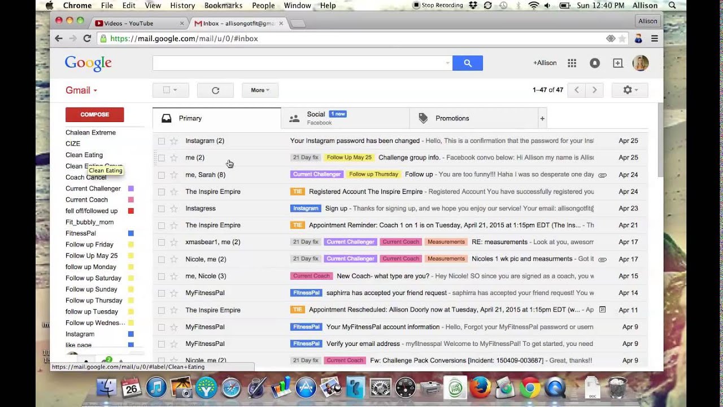Click the Gmail refresh button

(215, 90)
